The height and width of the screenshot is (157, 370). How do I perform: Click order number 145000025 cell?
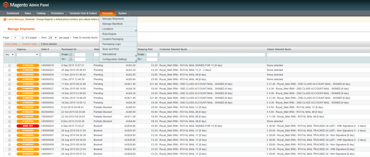[47, 107]
